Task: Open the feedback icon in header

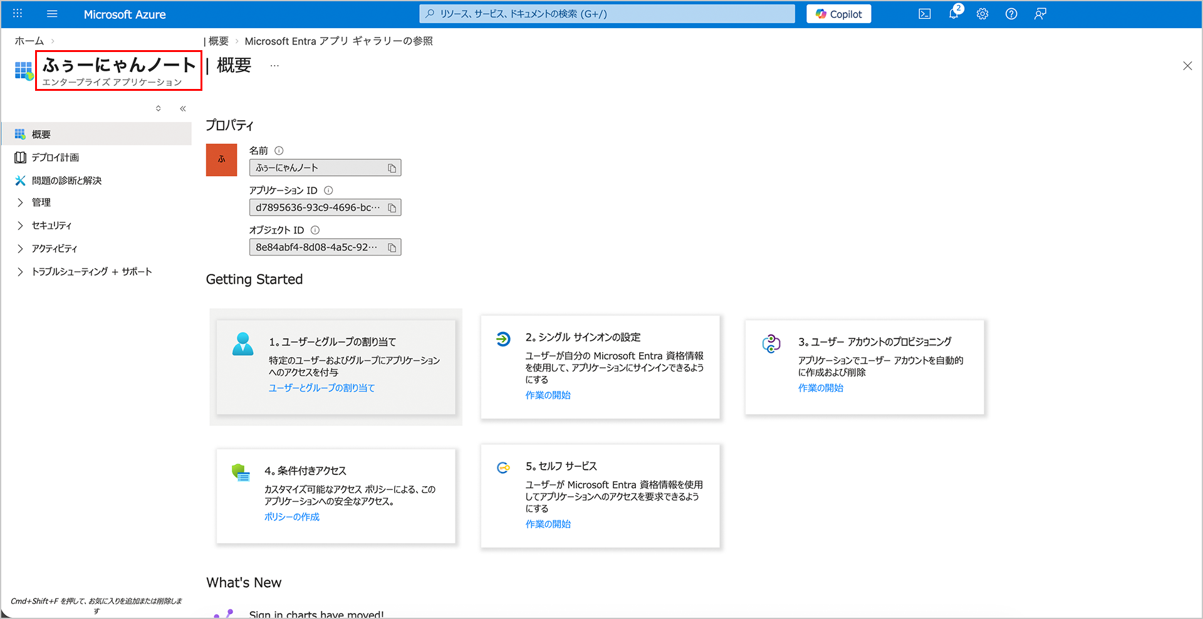Action: click(x=1039, y=14)
